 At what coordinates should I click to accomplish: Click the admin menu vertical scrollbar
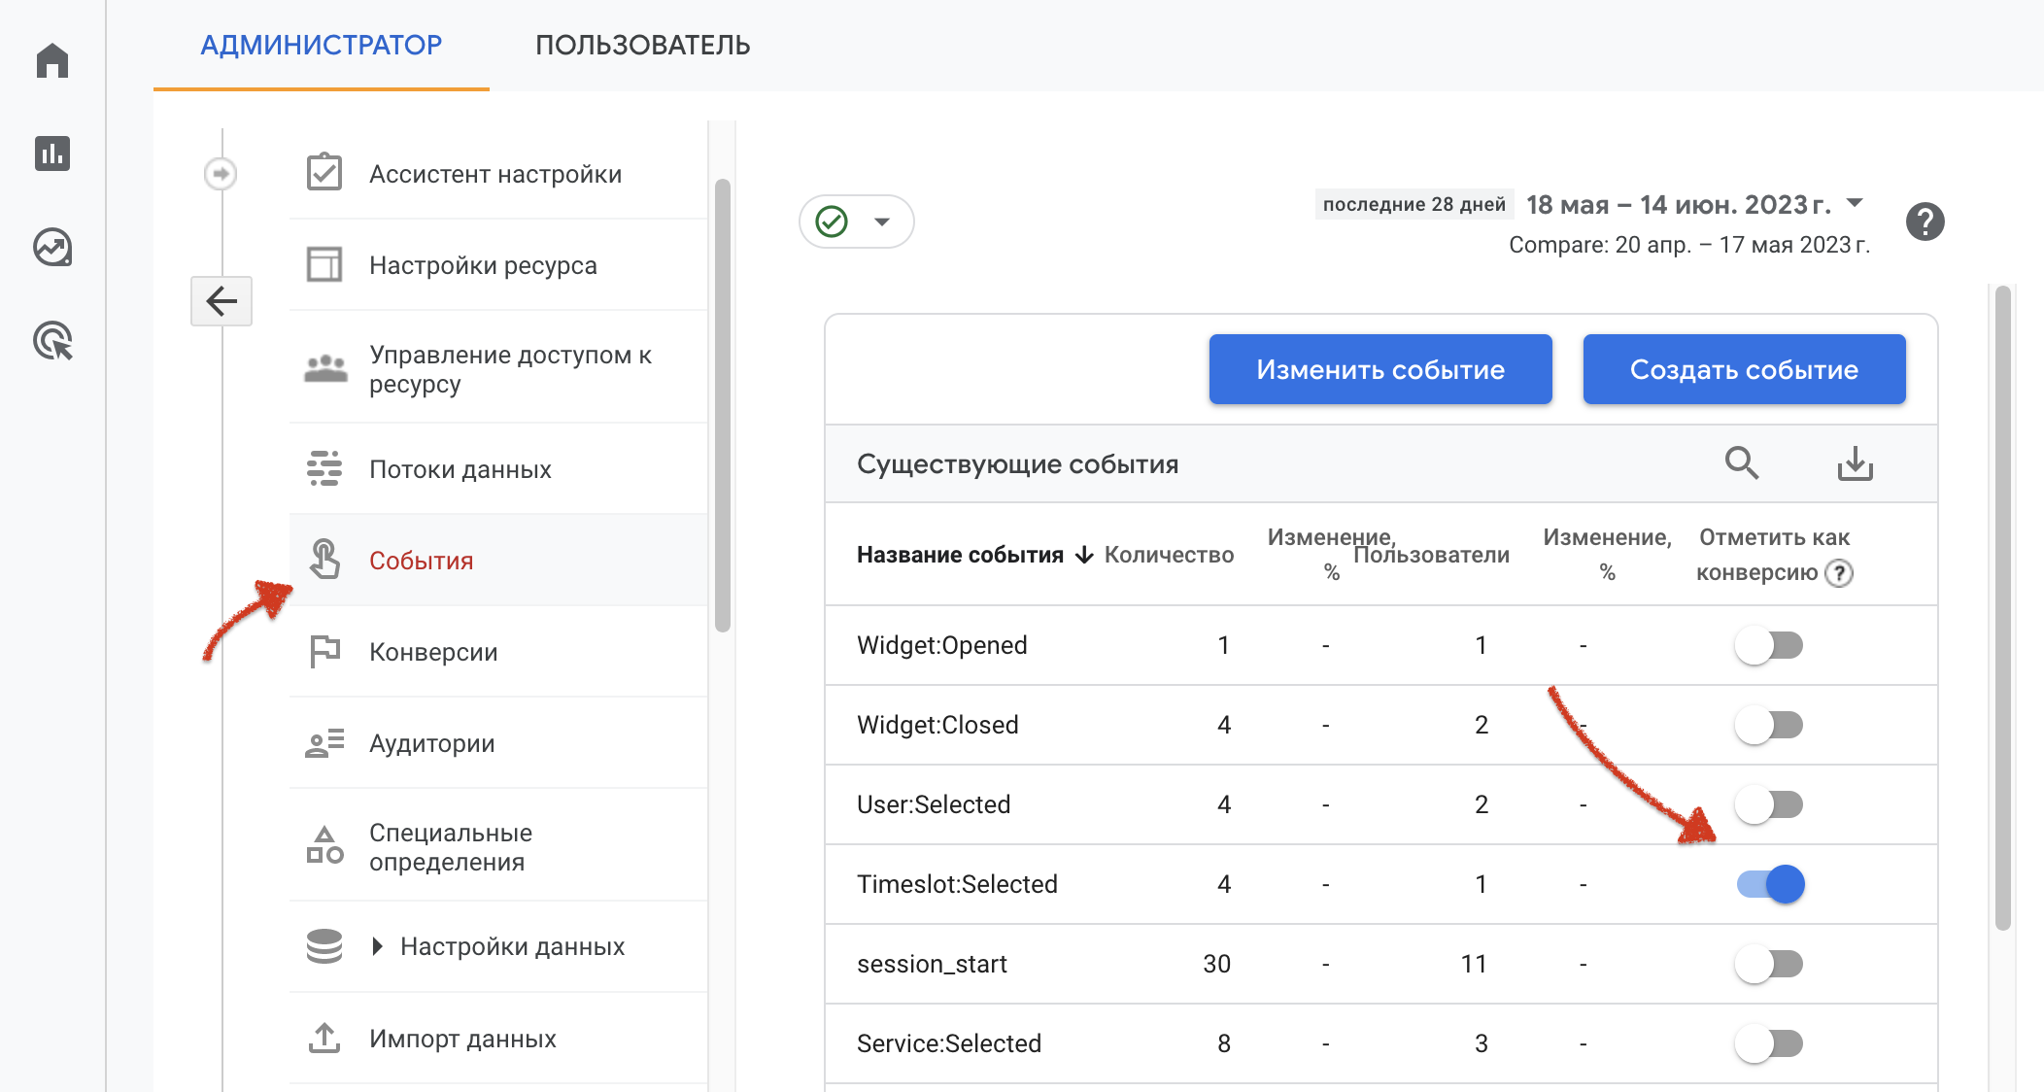[722, 405]
